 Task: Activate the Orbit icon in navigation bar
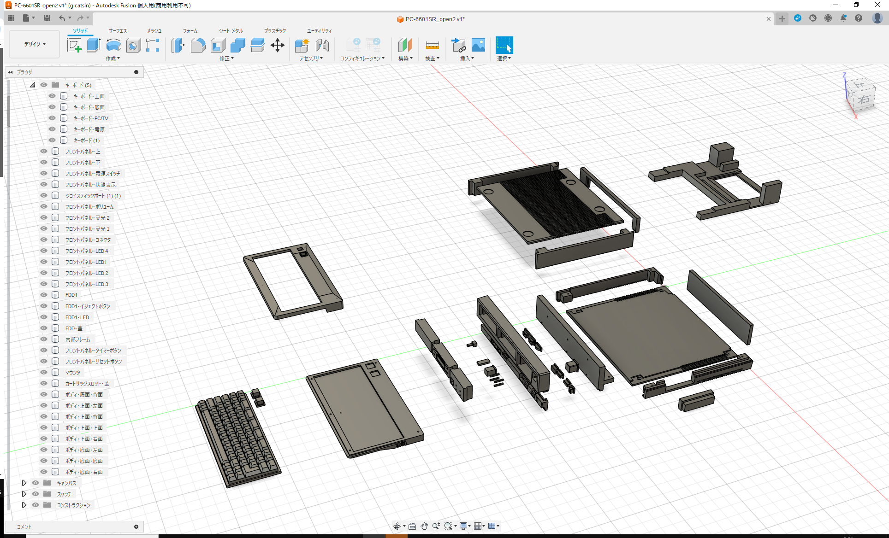pos(397,526)
